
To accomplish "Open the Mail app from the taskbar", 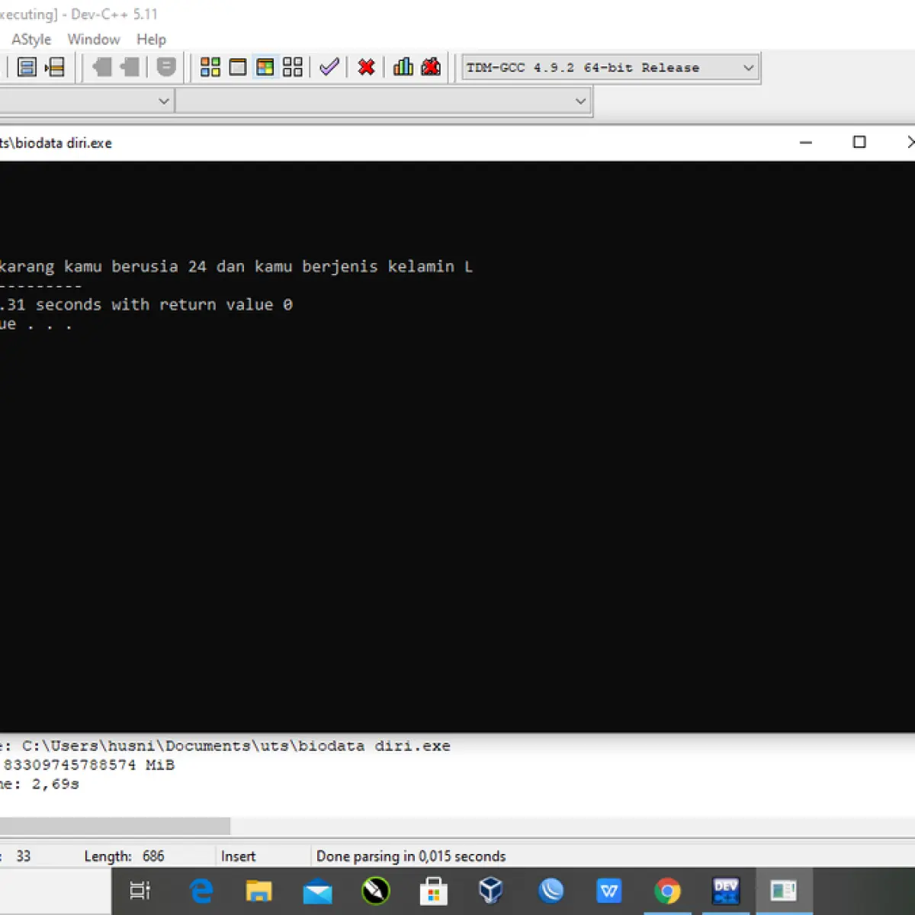I will pos(317,891).
